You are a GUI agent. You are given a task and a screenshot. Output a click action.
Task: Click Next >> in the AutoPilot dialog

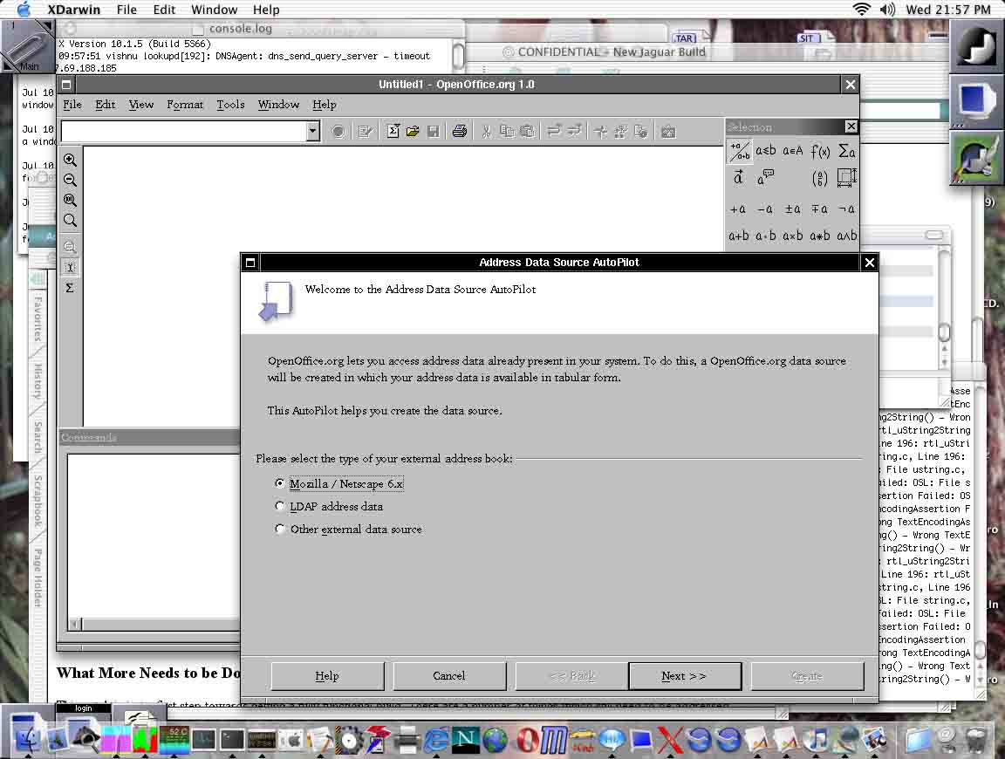pyautogui.click(x=685, y=675)
